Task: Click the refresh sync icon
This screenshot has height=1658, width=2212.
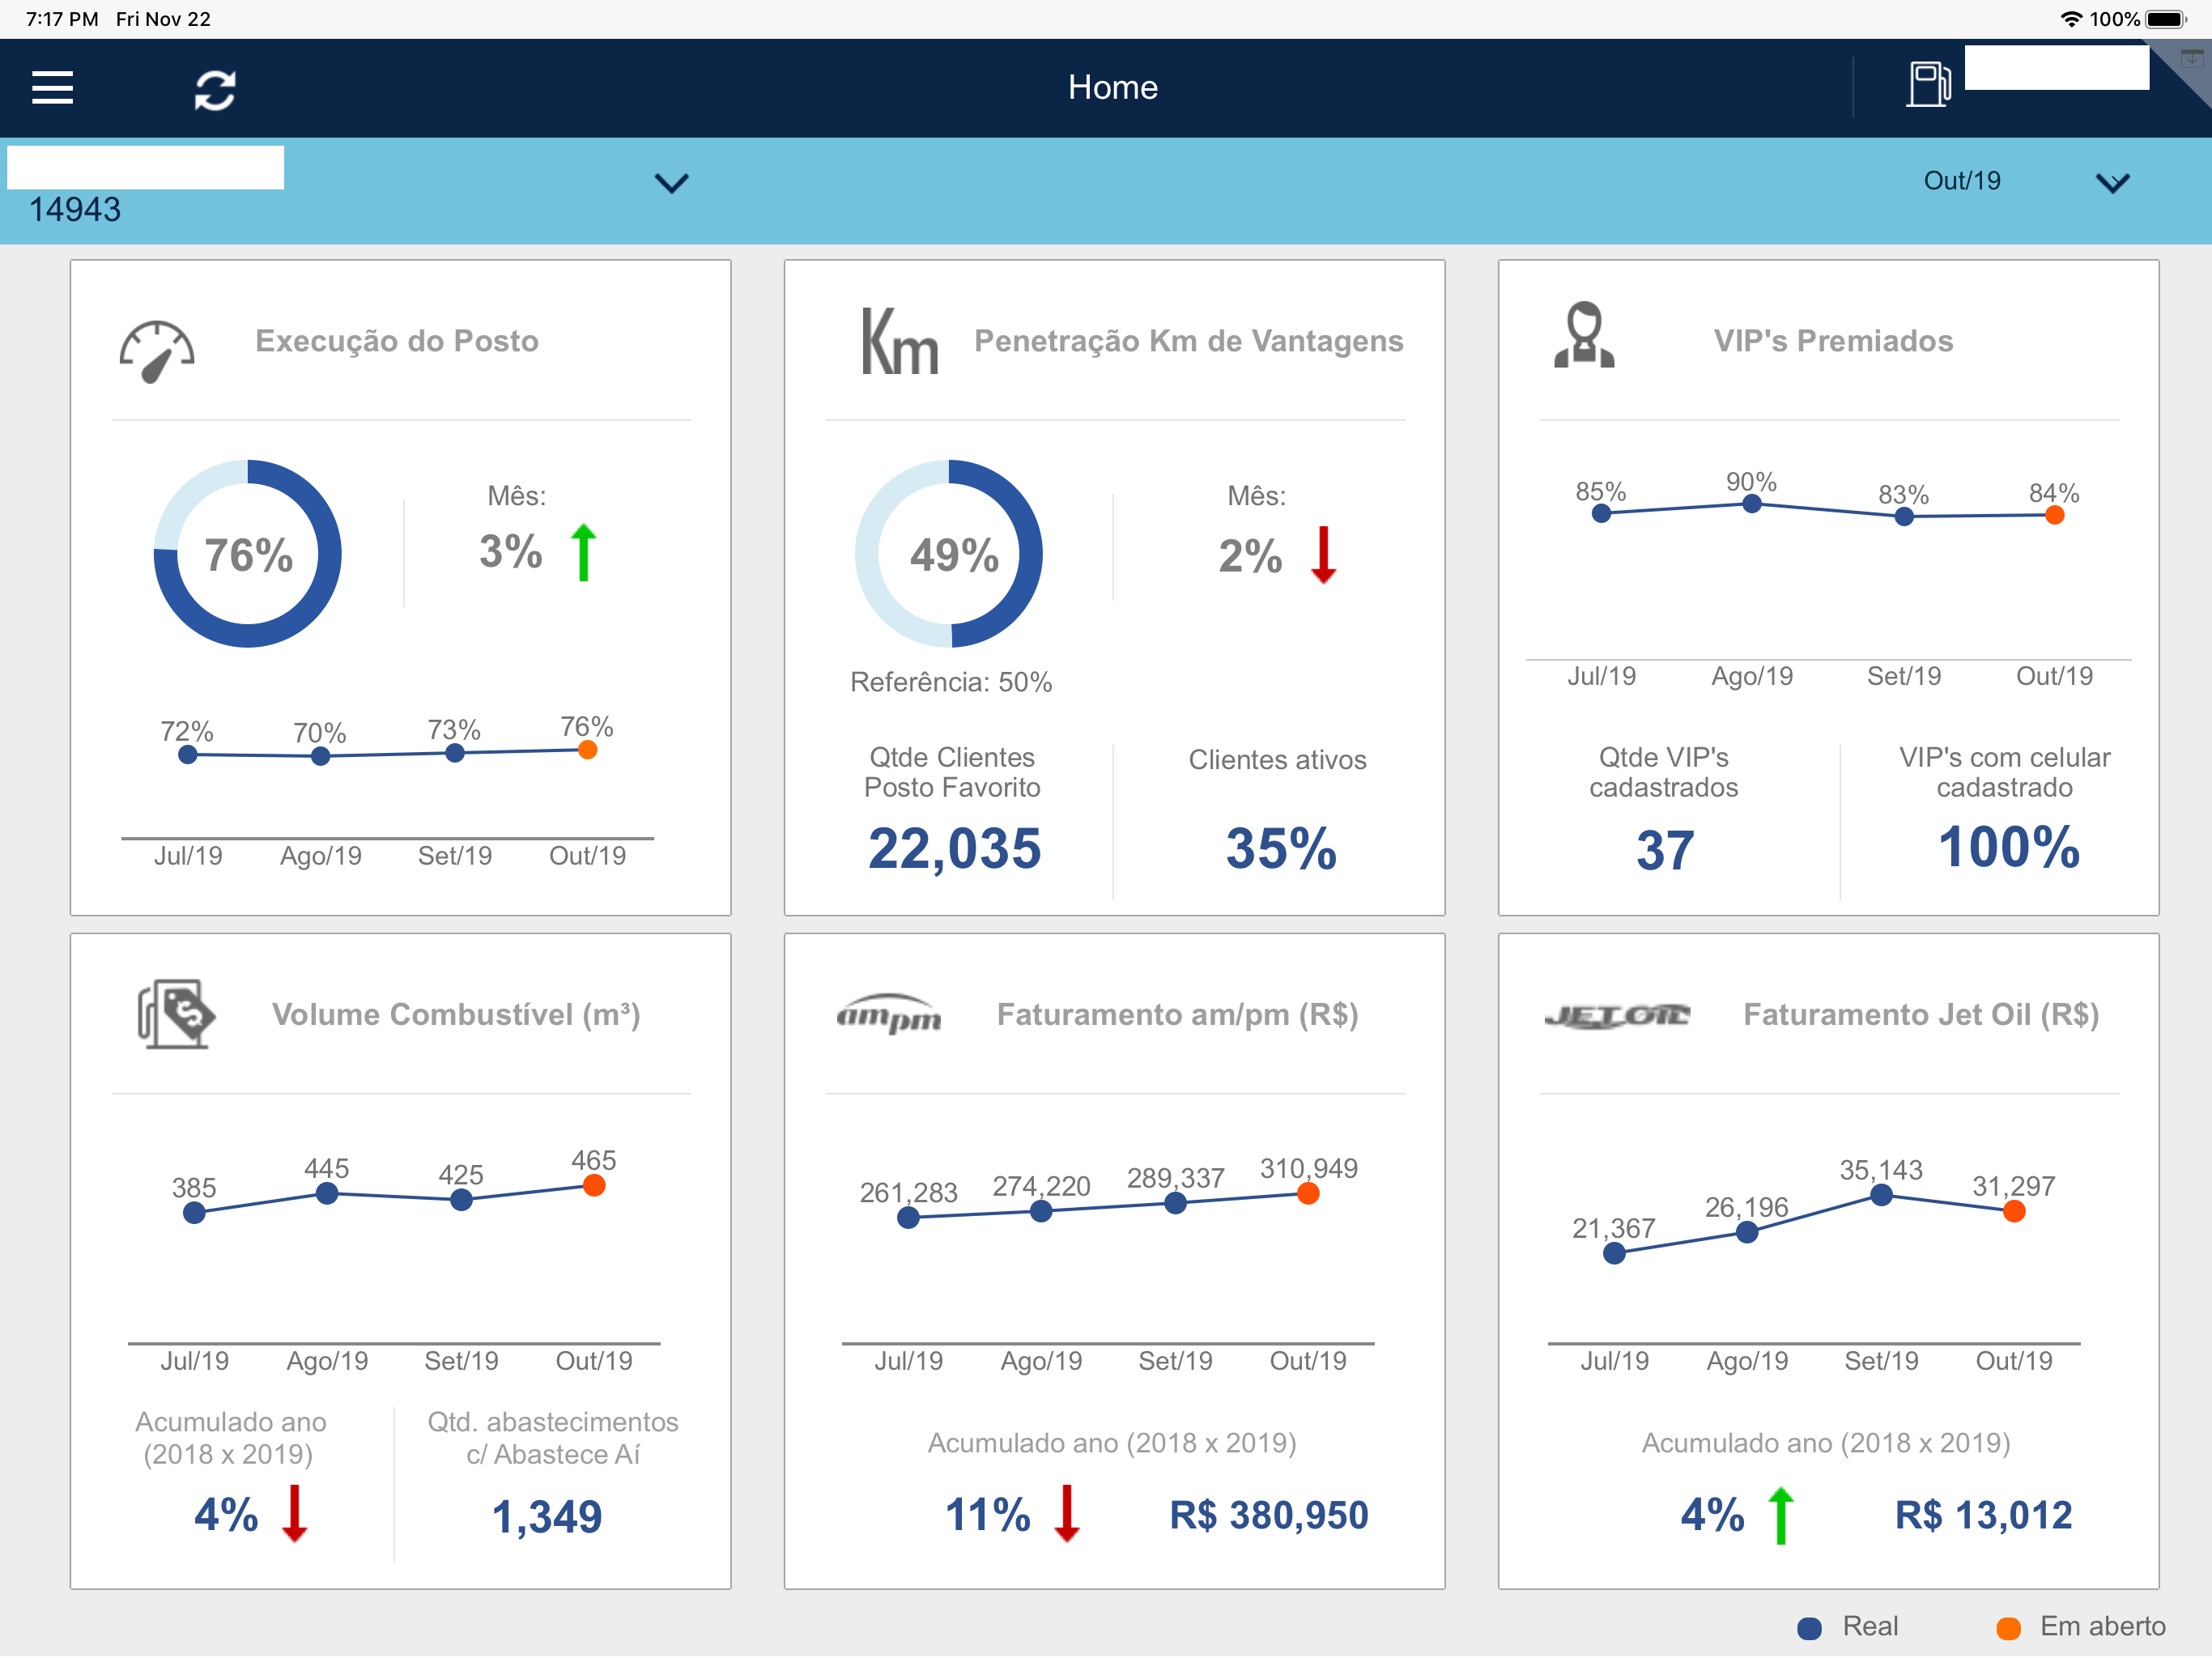Action: click(214, 90)
